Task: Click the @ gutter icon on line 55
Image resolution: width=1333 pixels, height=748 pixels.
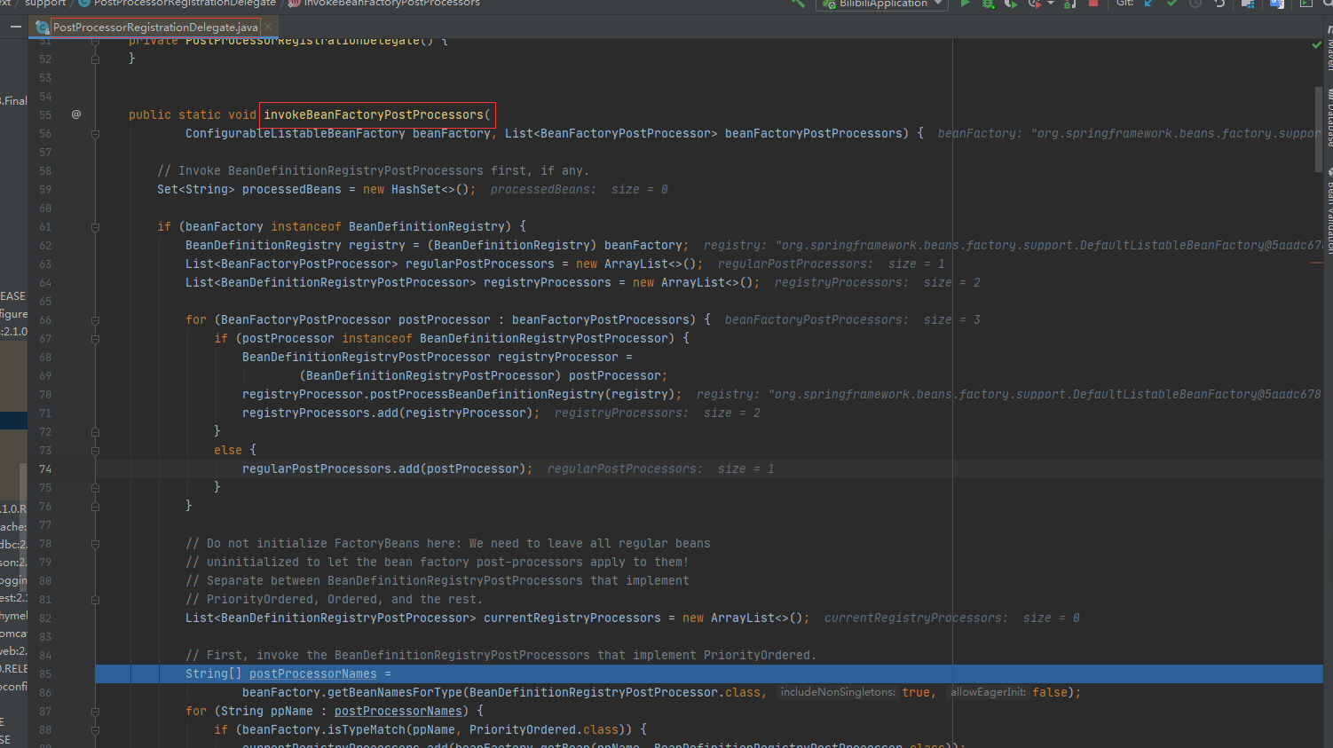Action: click(76, 114)
